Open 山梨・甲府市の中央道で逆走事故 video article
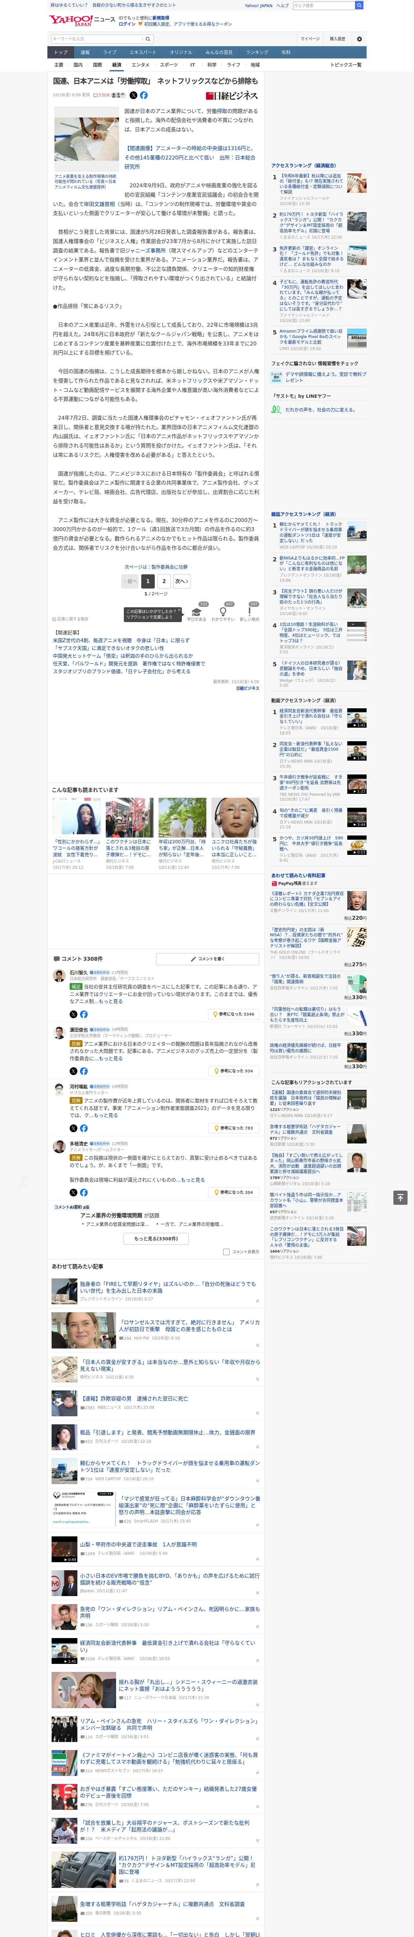Screen dimensions: 414x1937 (x=138, y=1544)
